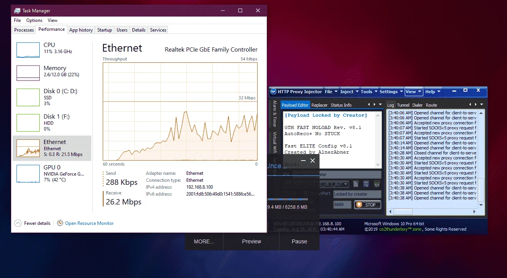
Task: Select Disk 0 (C: D:) SSD entry
Action: [52, 97]
